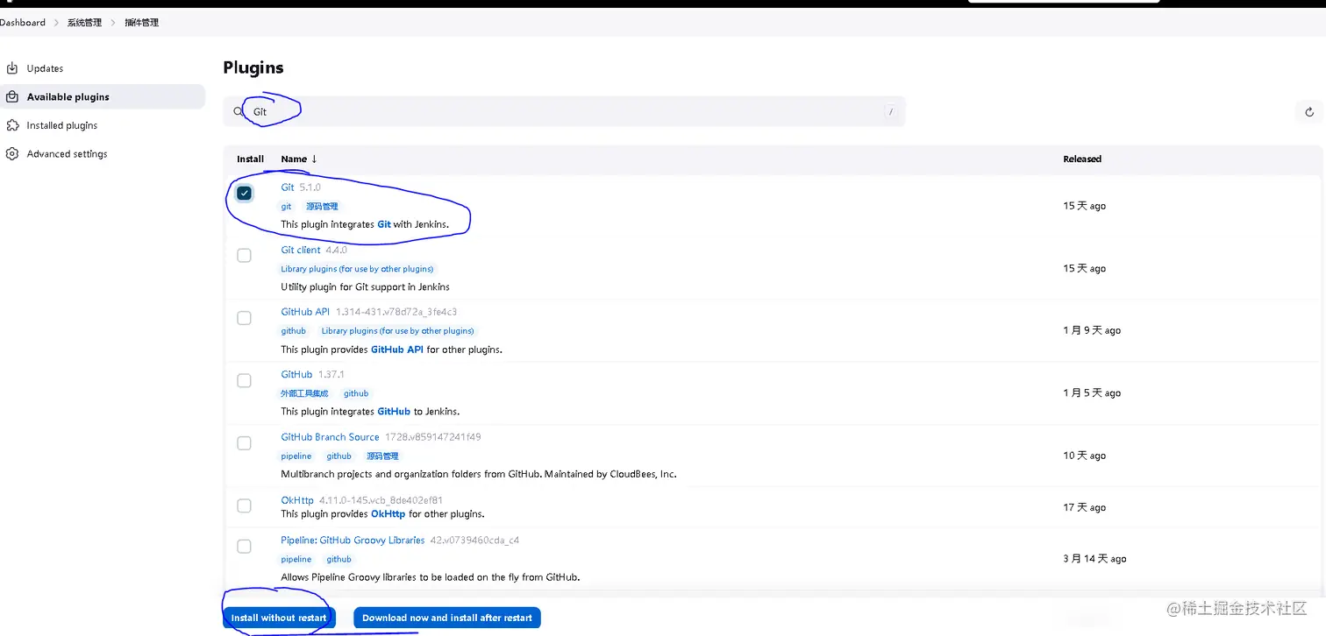This screenshot has height=636, width=1326.
Task: Click '17 天 ago' release date
Action: tap(1085, 507)
